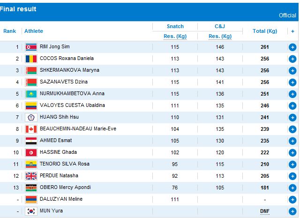Screen dimensions: 300x219
Task: Click Romania flag next to COCOS Roxana Daniela
Action: (x=30, y=59)
